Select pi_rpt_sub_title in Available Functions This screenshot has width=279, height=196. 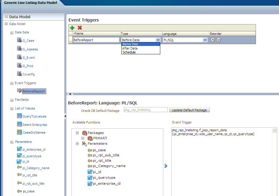106,155
